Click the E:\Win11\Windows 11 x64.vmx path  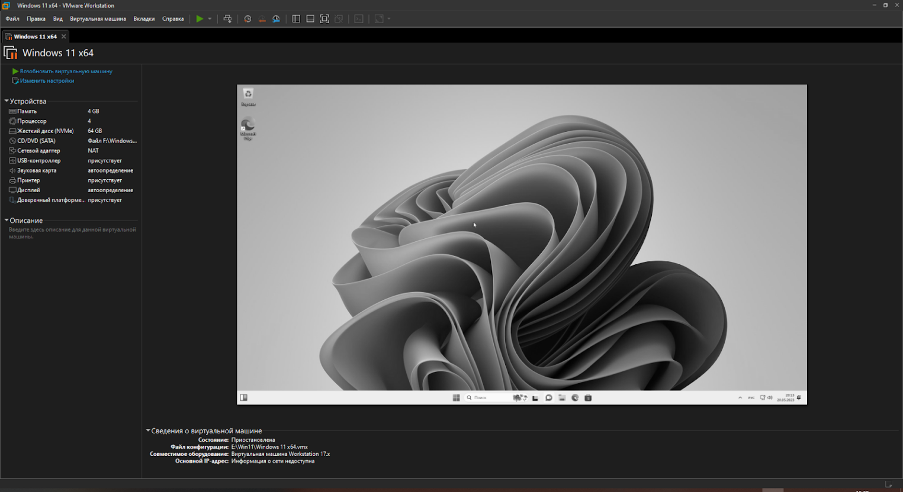pyautogui.click(x=269, y=447)
